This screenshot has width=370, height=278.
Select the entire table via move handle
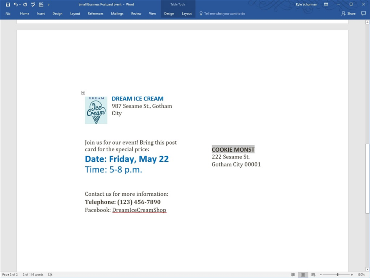click(83, 92)
